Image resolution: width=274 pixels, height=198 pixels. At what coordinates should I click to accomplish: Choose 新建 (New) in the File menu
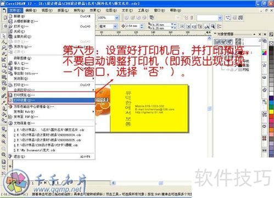[x=51, y=16]
